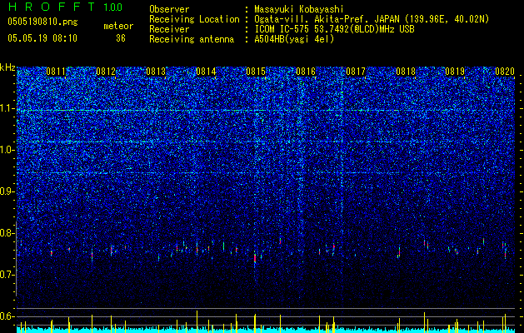Click the meteor label above the count
The image size is (524, 333).
(118, 26)
